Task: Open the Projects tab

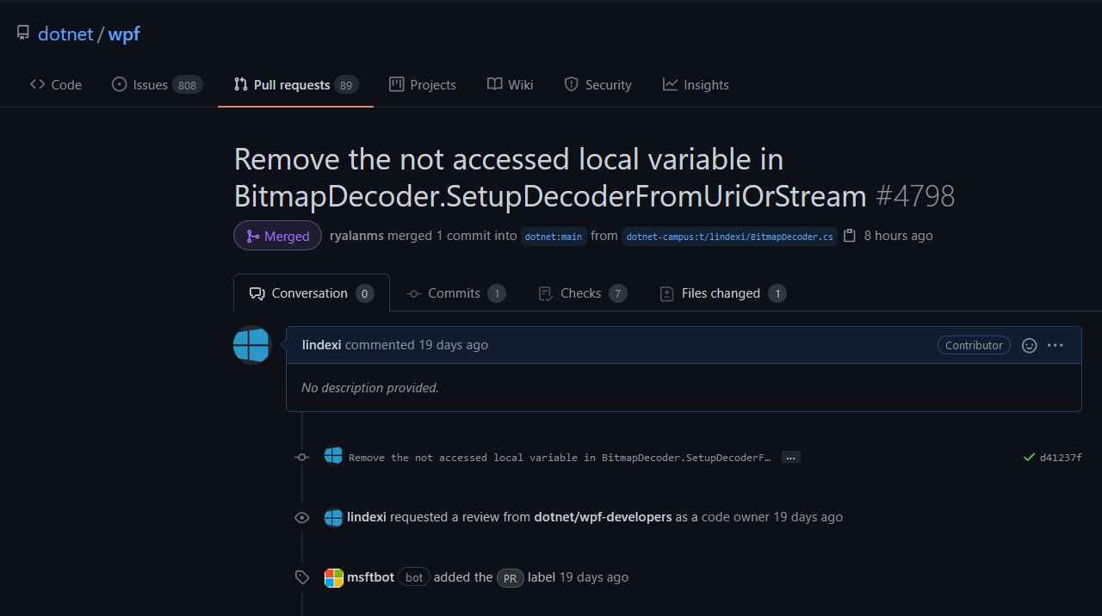Action: 423,84
